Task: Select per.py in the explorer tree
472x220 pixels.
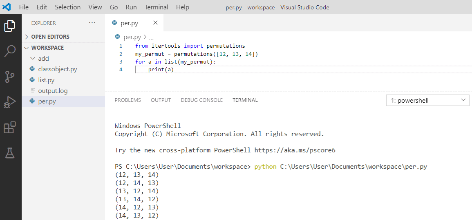Action: tap(63, 101)
